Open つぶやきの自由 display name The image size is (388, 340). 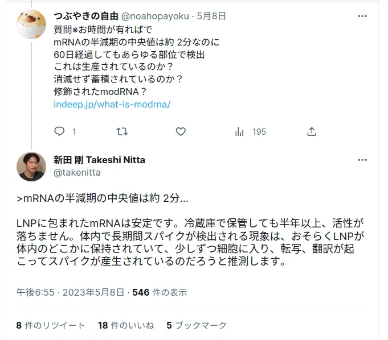[86, 16]
